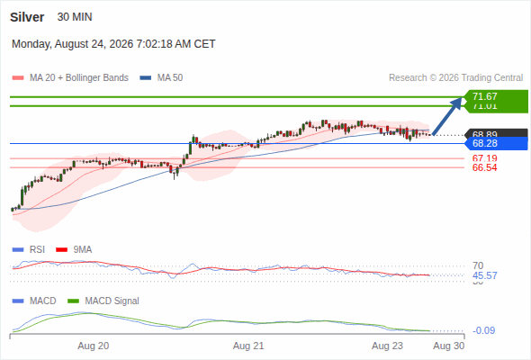Click the RSI 70 level label
531x360 pixels.
pos(478,265)
